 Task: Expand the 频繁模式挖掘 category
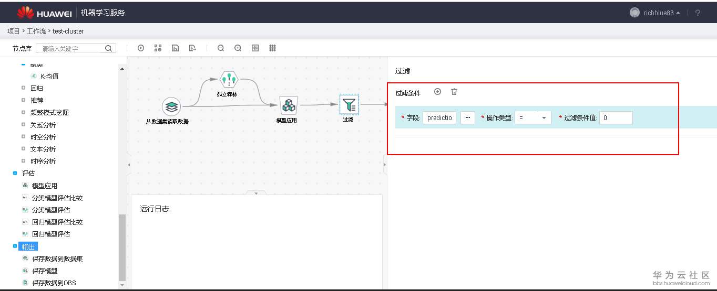point(23,112)
